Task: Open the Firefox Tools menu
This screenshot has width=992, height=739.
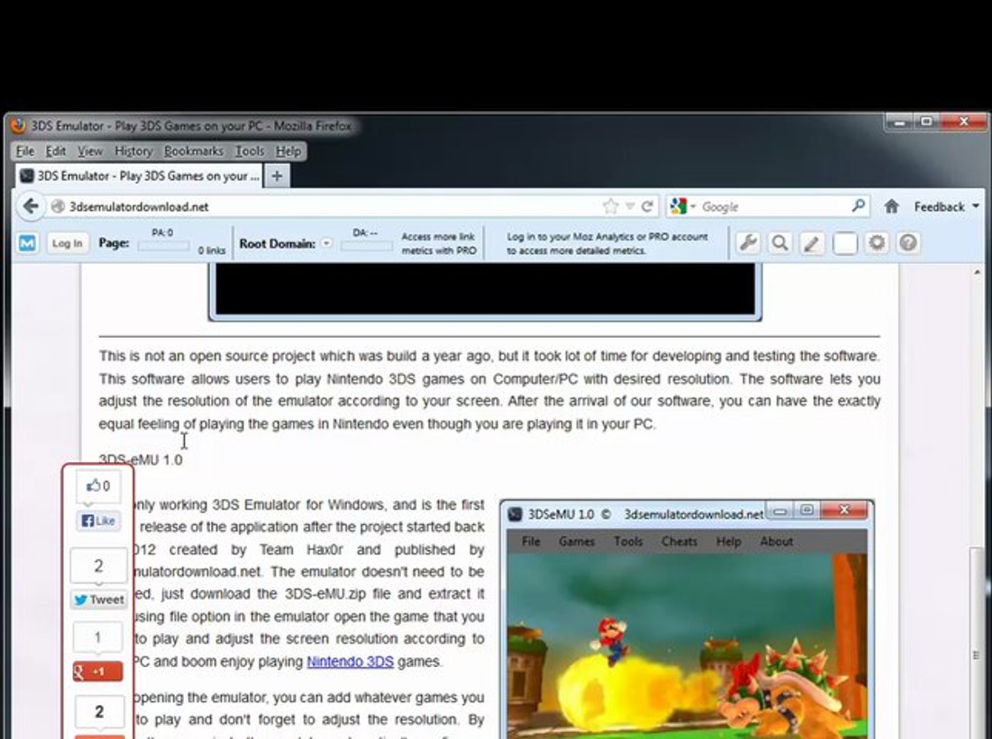Action: click(x=249, y=151)
